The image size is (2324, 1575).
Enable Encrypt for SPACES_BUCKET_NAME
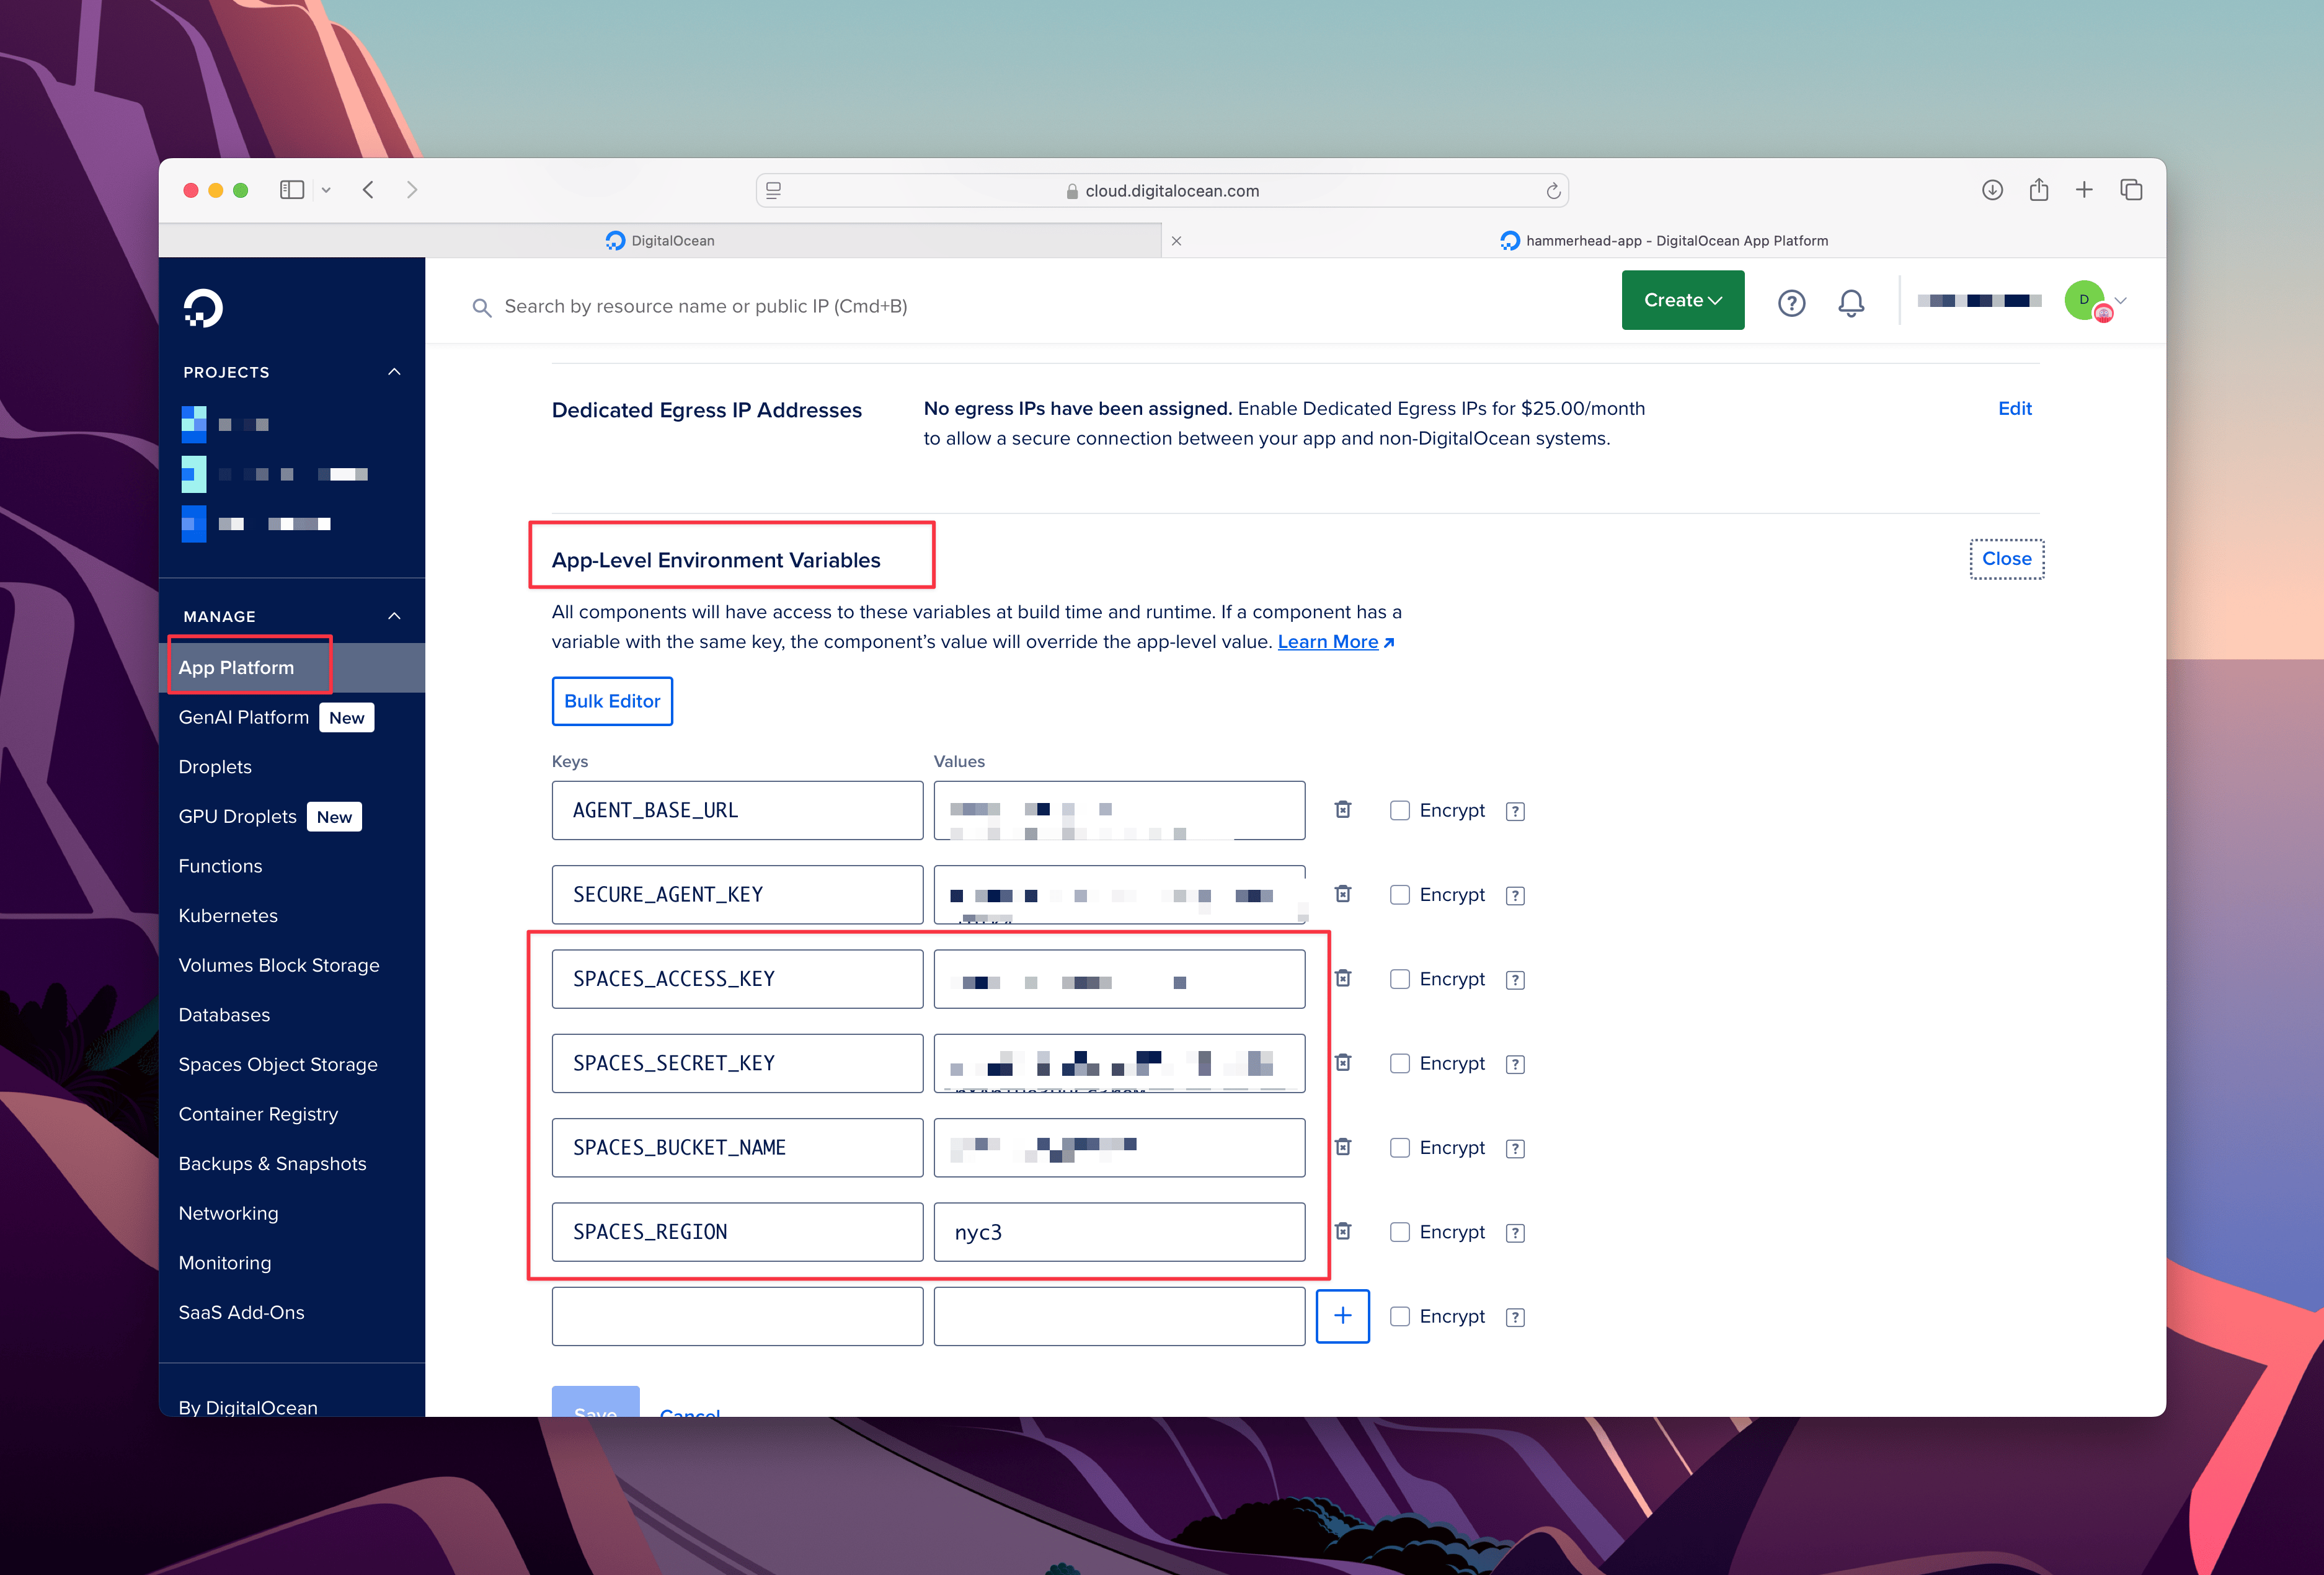click(x=1399, y=1147)
